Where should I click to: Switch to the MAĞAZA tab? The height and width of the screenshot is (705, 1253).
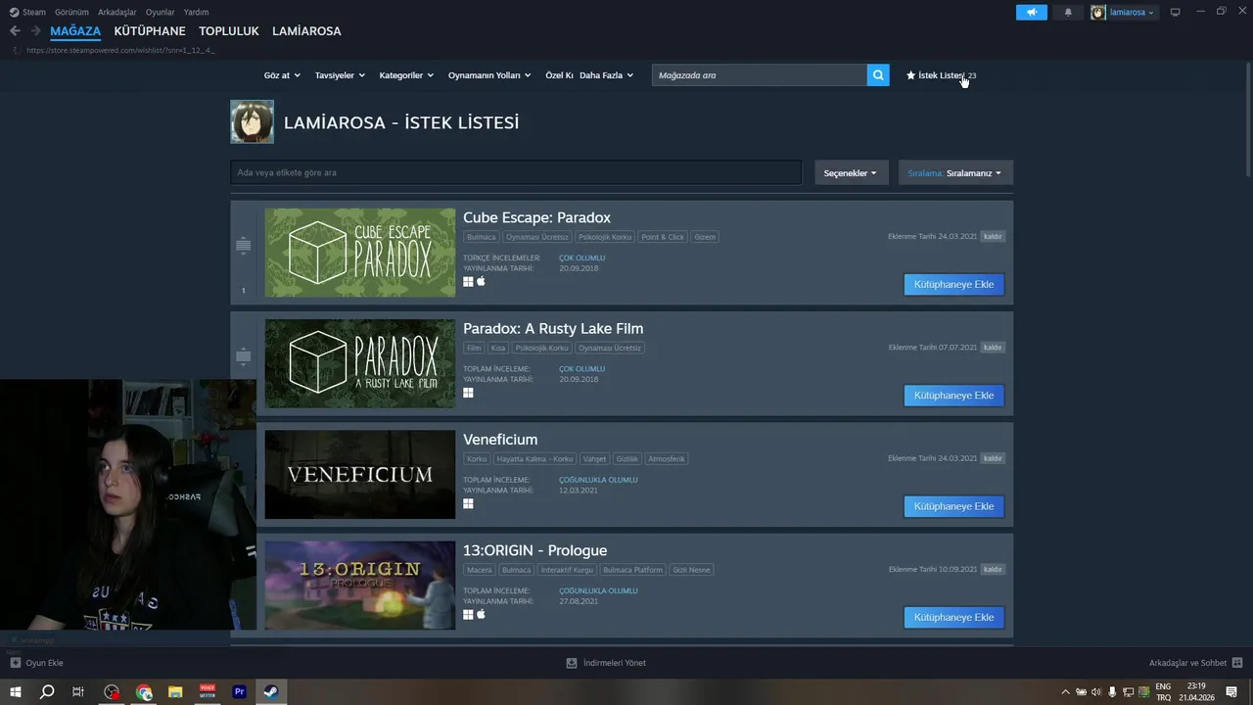coord(75,31)
